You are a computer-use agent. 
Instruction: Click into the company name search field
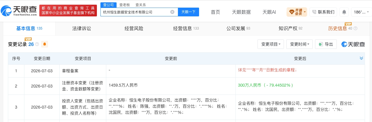tap(135, 12)
